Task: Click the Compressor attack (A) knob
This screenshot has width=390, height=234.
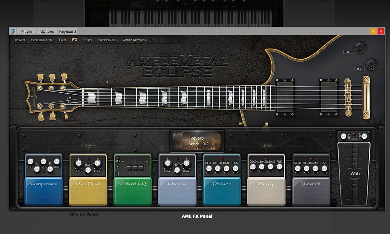Action: coord(37,170)
